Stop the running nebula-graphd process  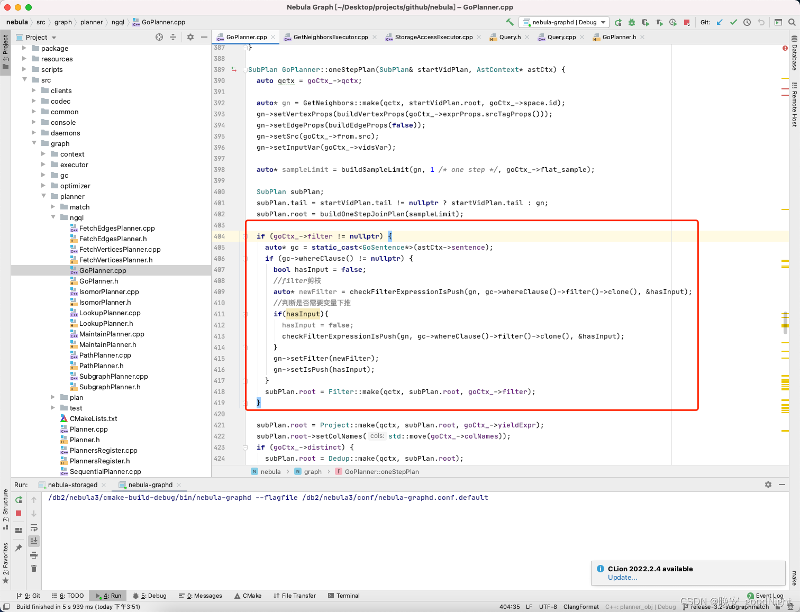(19, 513)
